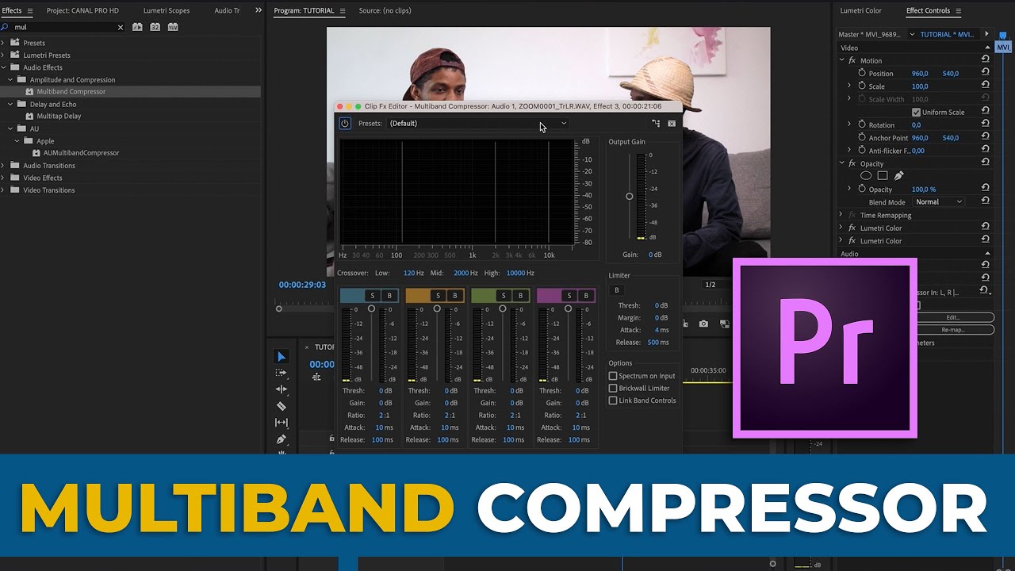Select the AUMultibandCompressor effect
Viewport: 1015px width, 571px height.
(81, 153)
